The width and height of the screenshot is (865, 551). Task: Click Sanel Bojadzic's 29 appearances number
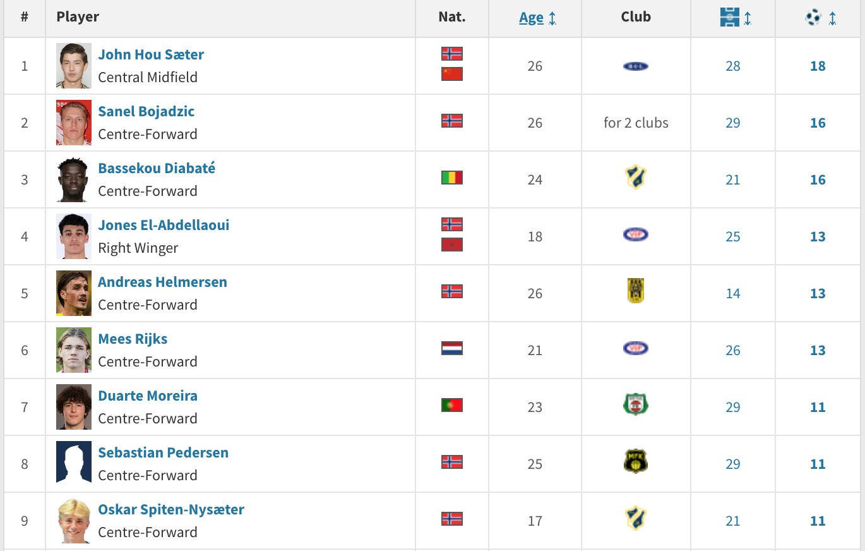[x=732, y=123]
